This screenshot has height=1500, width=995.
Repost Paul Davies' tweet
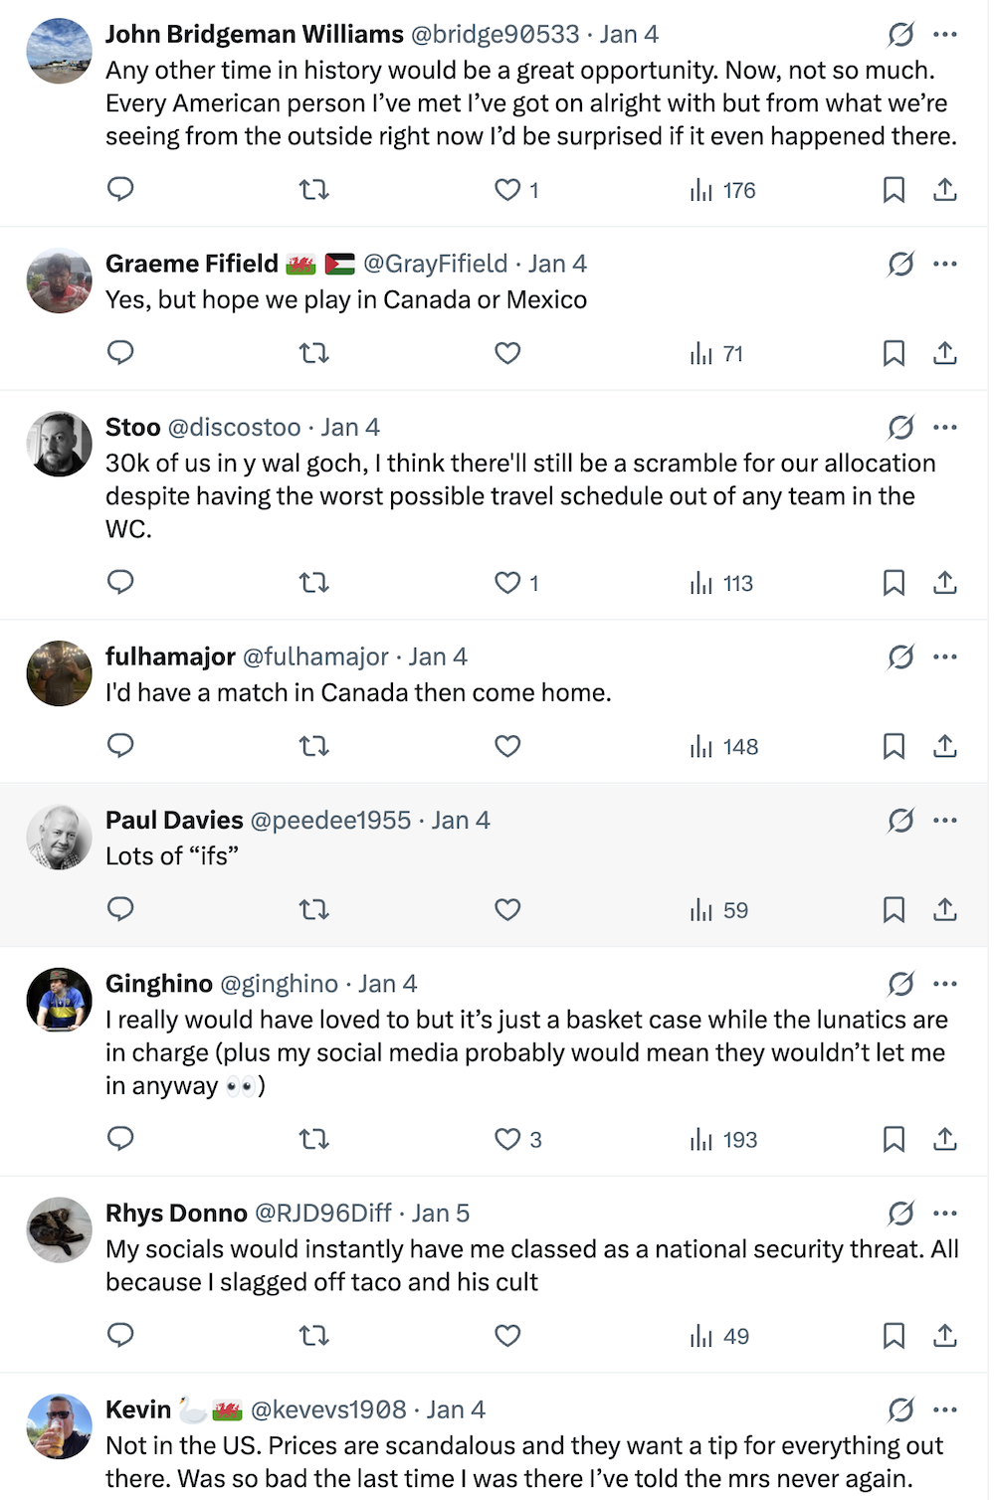coord(314,909)
